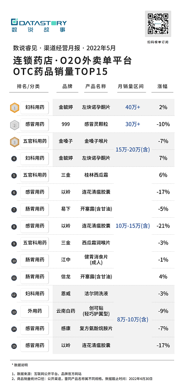The width and height of the screenshot is (183, 385).
Task: Click the bronze rank 3 hexagon badge
Action: [x=14, y=142]
